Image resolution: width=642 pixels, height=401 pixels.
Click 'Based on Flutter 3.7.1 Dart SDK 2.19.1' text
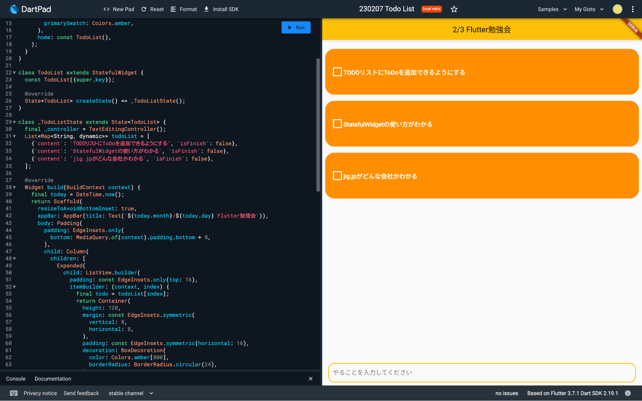pyautogui.click(x=572, y=393)
